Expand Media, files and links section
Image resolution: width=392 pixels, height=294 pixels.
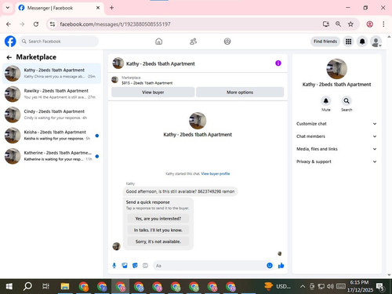coord(336,149)
